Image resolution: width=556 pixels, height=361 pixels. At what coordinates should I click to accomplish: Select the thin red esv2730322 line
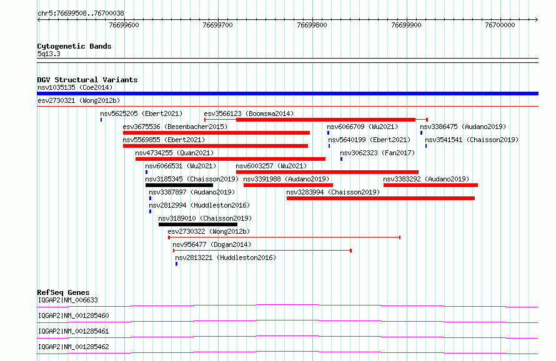click(x=284, y=238)
